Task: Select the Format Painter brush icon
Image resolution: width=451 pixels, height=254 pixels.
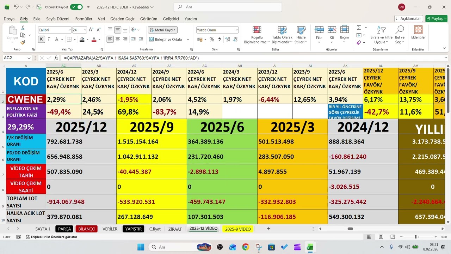Action: [x=23, y=42]
